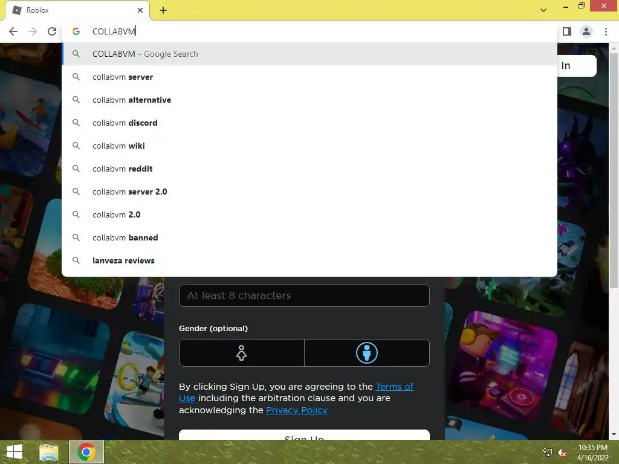
Task: Open the Chrome profile avatar
Action: click(x=586, y=31)
